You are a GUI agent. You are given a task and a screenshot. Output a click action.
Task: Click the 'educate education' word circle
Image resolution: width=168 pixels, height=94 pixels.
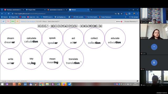(115, 38)
